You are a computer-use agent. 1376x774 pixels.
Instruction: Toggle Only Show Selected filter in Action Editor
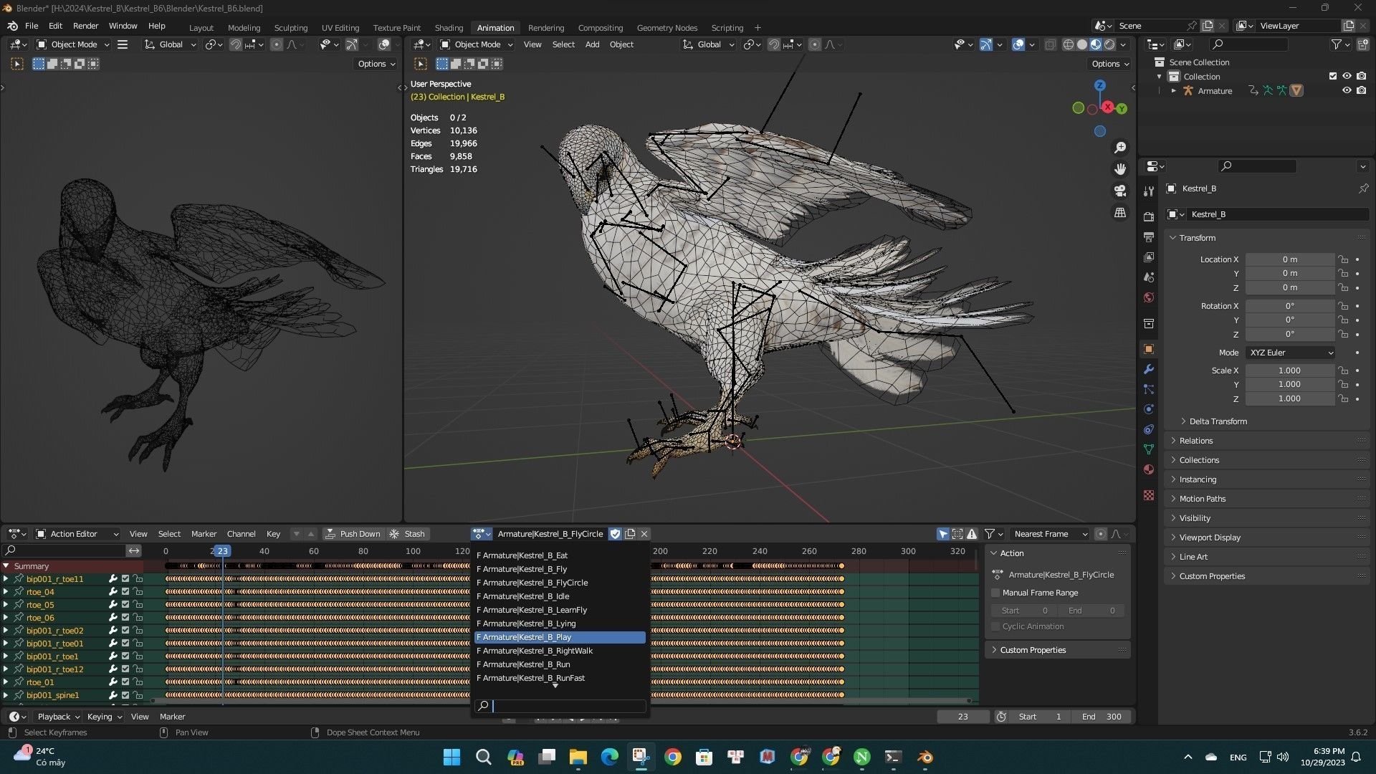pyautogui.click(x=943, y=534)
